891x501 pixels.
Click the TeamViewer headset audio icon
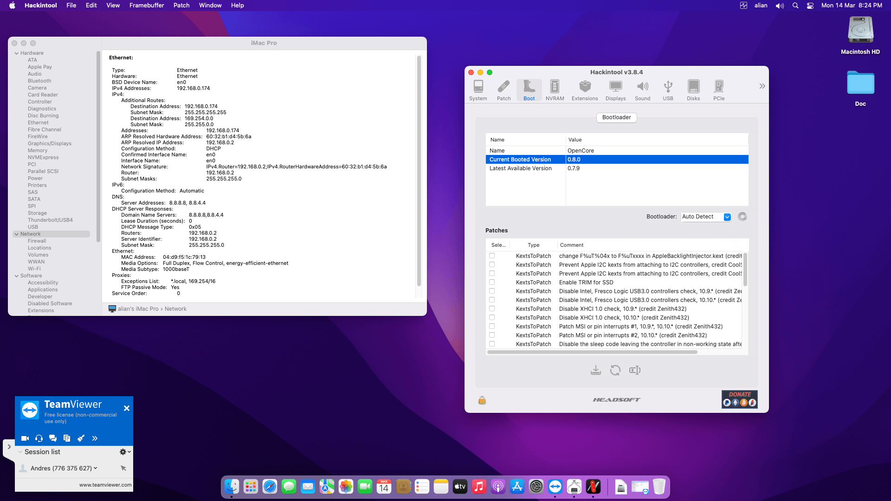point(39,438)
